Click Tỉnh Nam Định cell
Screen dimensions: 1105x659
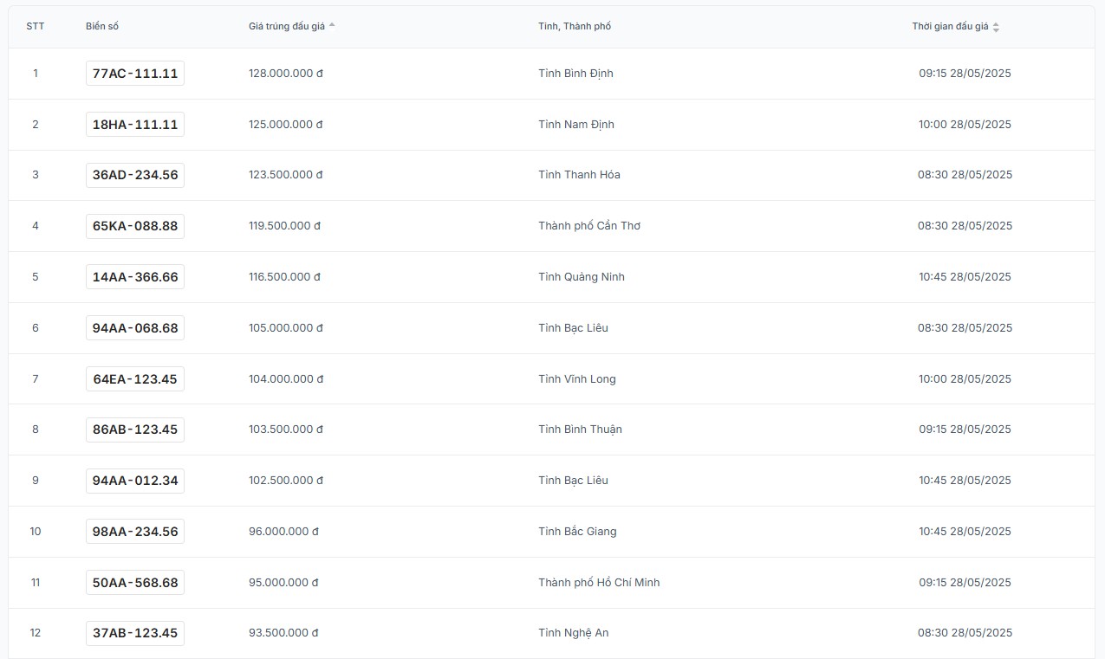click(x=576, y=125)
